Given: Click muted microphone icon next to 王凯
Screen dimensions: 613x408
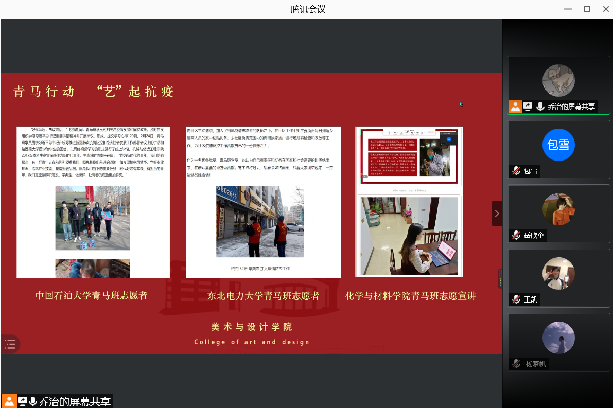Looking at the screenshot, I should pyautogui.click(x=516, y=299).
